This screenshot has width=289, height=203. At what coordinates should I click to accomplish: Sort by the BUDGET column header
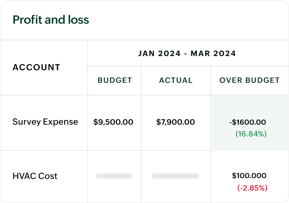coord(115,81)
